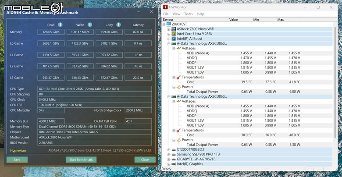
Task: Expand the Intel(R) Graphics node
Action: point(169,164)
